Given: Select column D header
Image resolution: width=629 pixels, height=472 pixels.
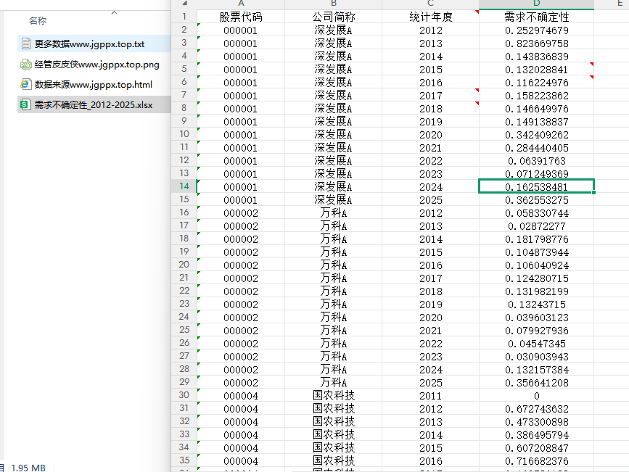Looking at the screenshot, I should [536, 4].
